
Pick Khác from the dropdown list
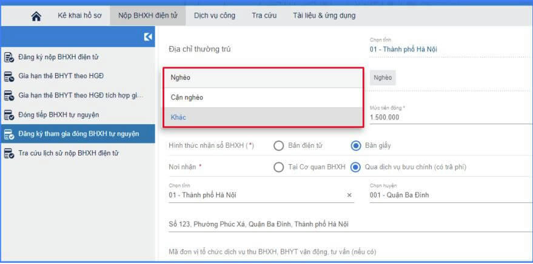pyautogui.click(x=263, y=117)
